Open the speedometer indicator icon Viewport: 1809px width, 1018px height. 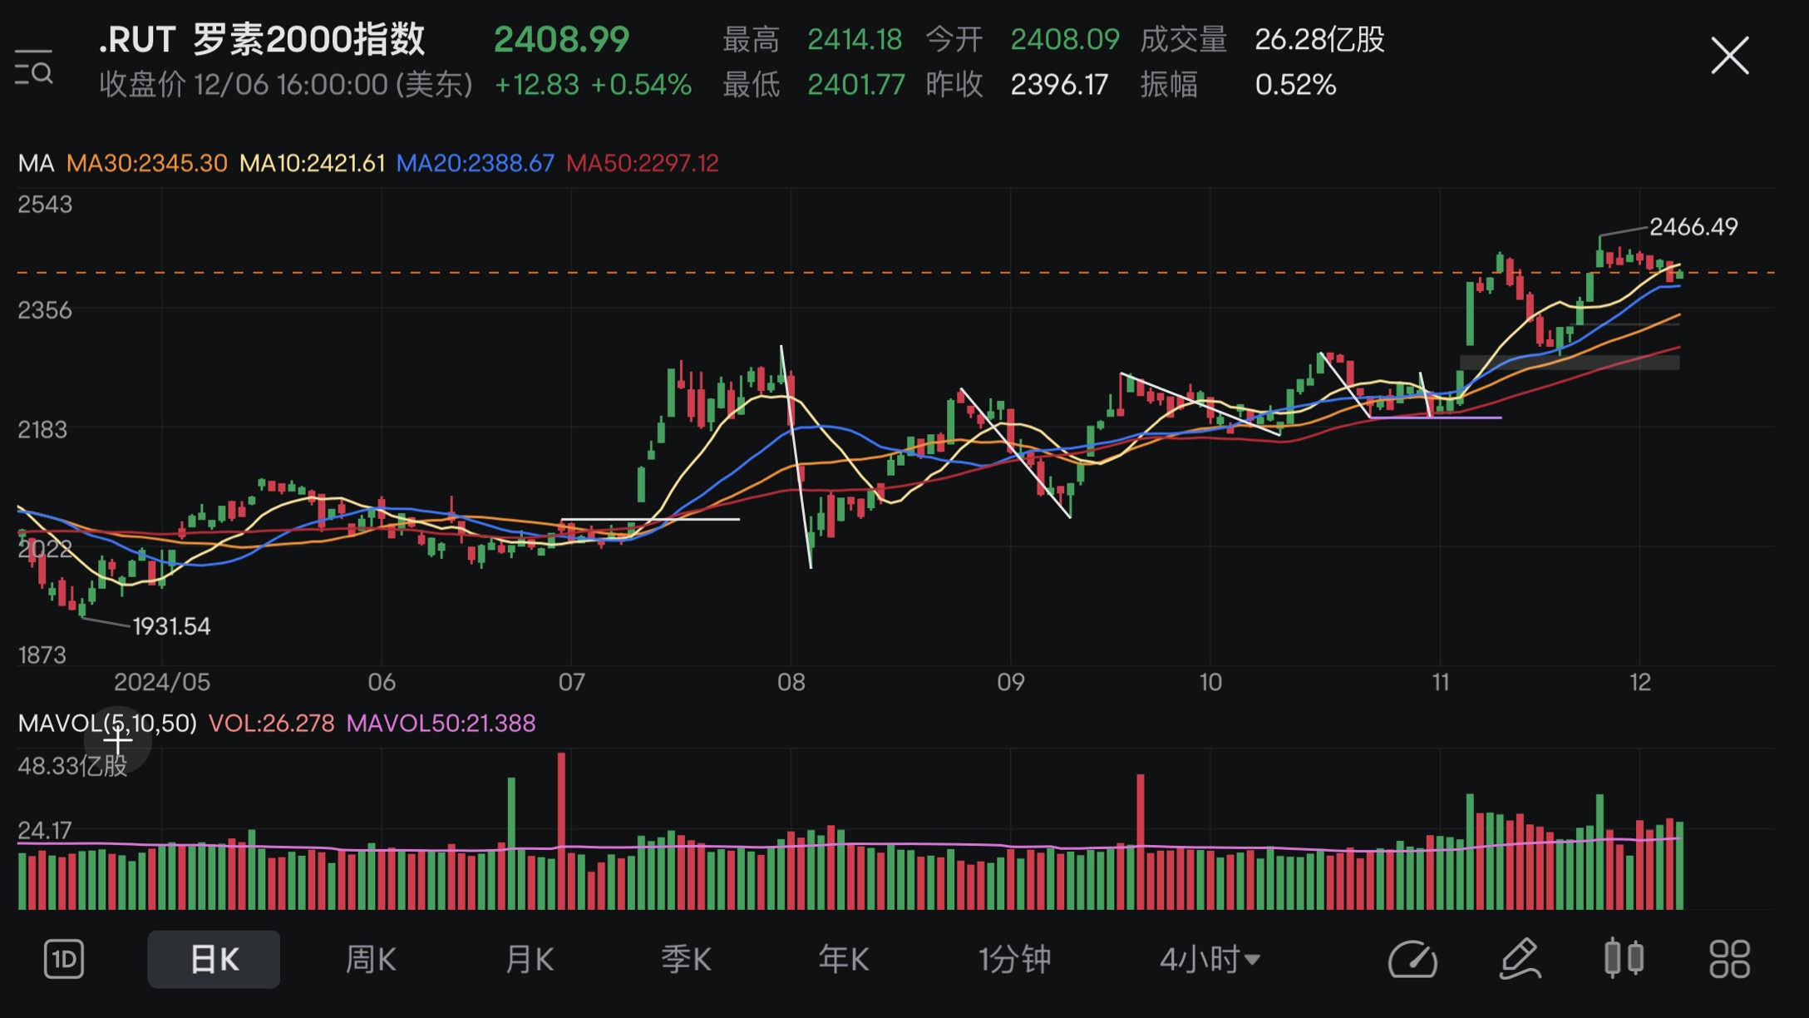click(x=1413, y=960)
